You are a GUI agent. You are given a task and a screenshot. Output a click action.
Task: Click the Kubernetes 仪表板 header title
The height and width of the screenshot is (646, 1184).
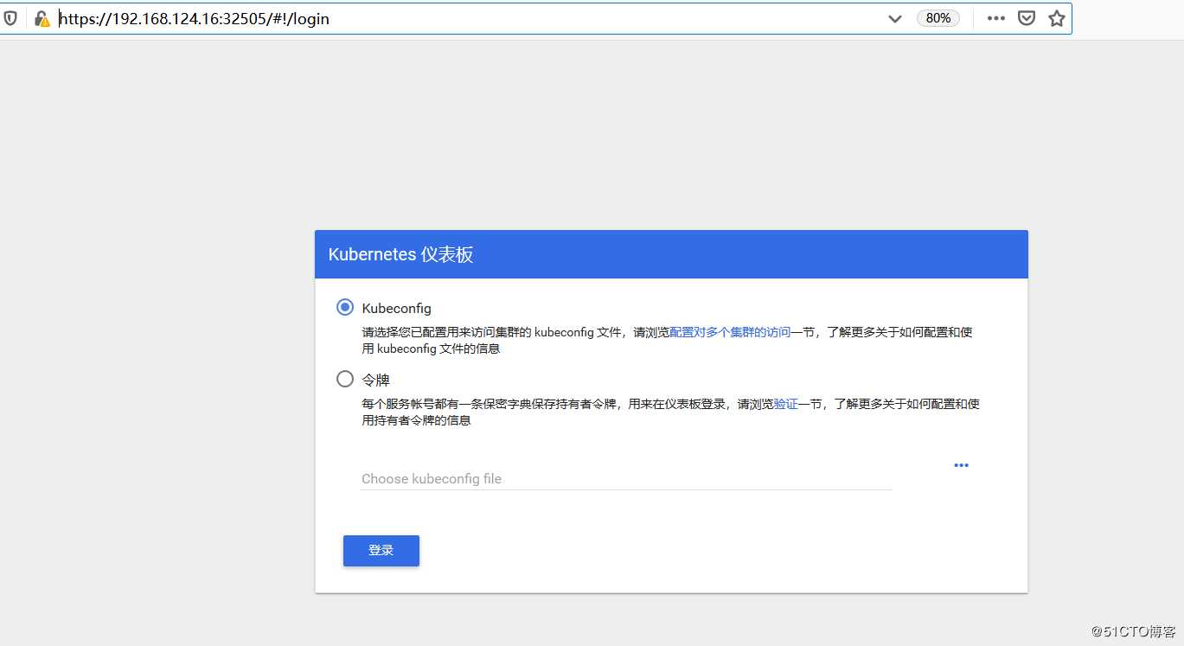coord(401,254)
